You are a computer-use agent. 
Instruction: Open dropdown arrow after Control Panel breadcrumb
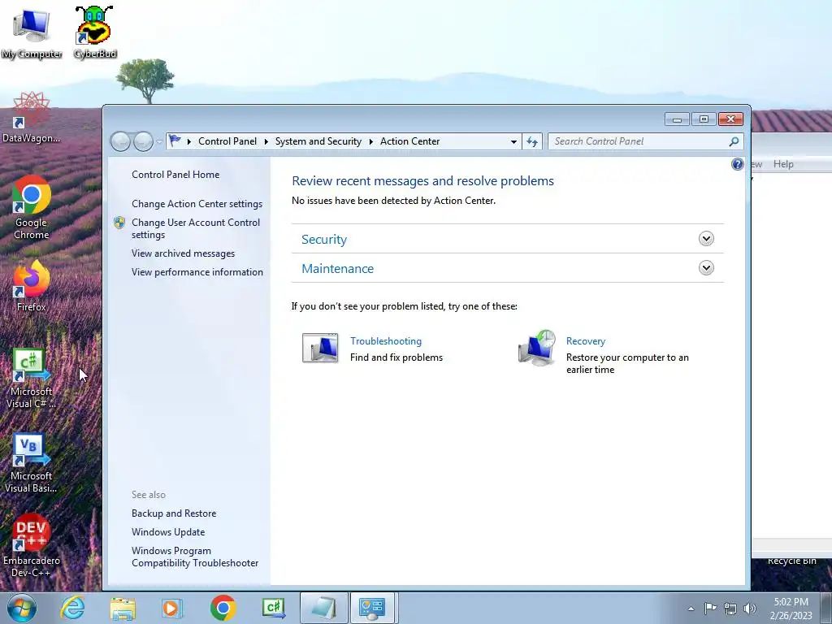click(266, 141)
